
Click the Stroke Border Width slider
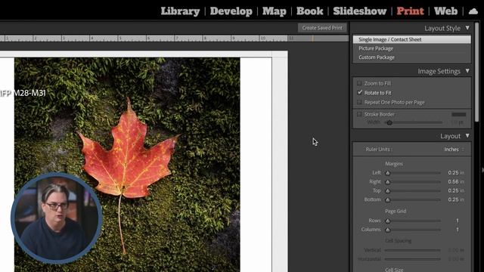pyautogui.click(x=414, y=122)
